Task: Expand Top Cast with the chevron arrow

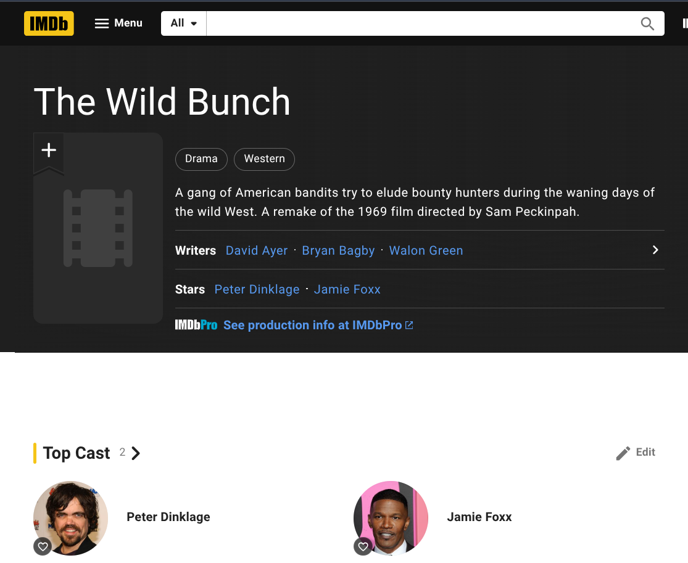Action: pyautogui.click(x=136, y=453)
